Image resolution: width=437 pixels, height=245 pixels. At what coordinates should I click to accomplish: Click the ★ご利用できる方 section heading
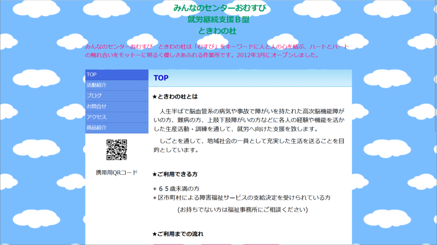tap(175, 175)
